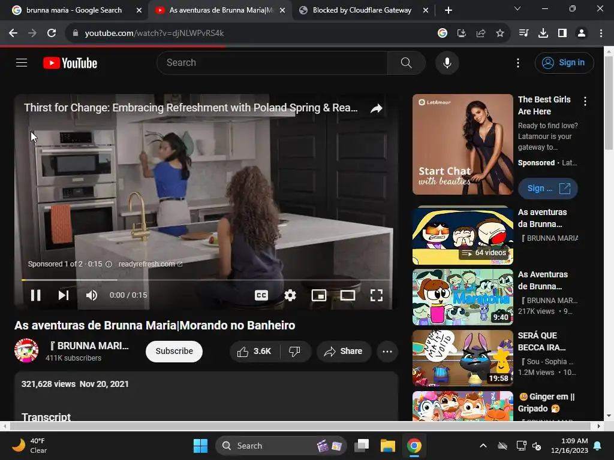Viewport: 614px width, 460px height.
Task: Share the ad via arrow icon in player
Action: pos(377,108)
